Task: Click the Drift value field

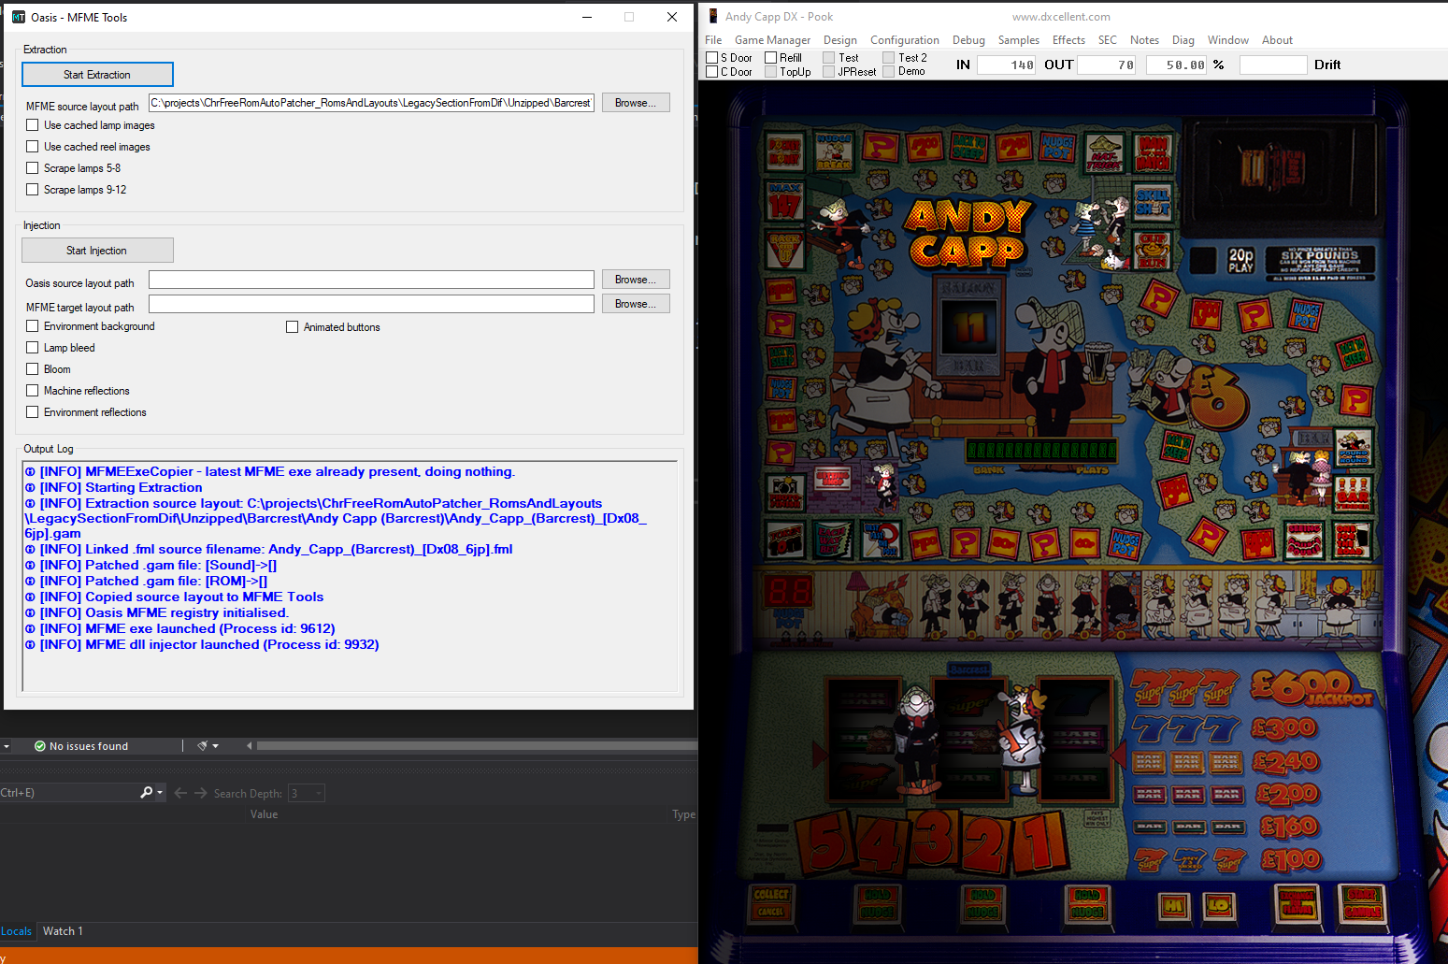Action: click(x=1273, y=65)
